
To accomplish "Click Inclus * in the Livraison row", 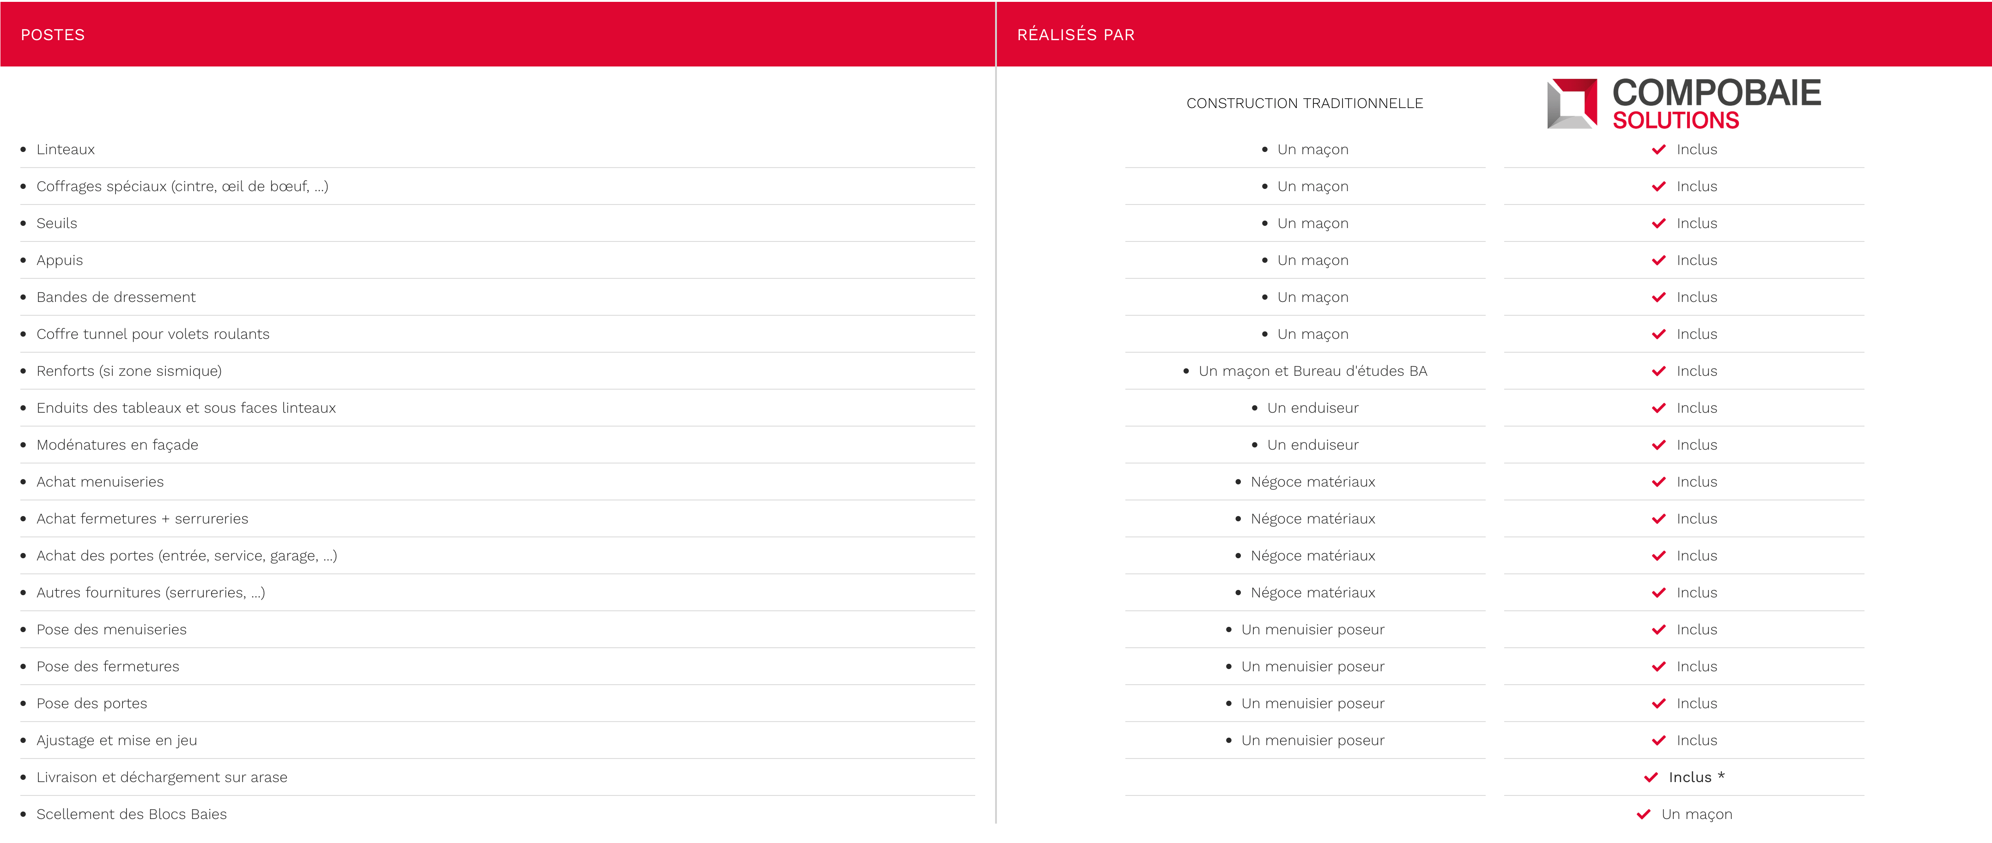I will [x=1697, y=777].
